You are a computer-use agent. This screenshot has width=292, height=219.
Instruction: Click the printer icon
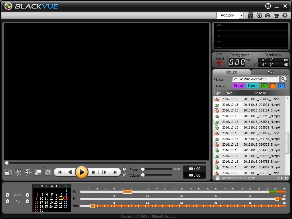pyautogui.click(x=276, y=15)
